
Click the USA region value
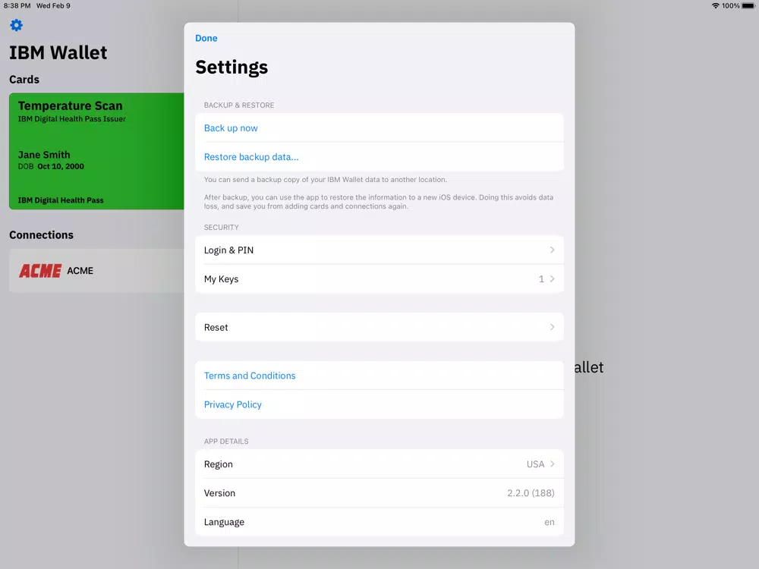pyautogui.click(x=535, y=464)
